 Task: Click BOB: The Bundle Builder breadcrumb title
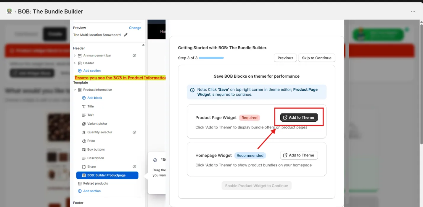click(x=51, y=12)
